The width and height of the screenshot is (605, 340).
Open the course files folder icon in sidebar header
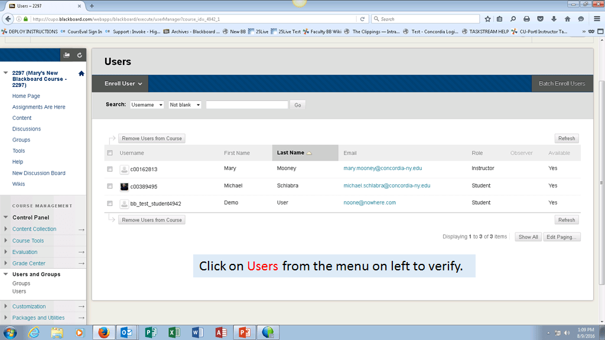click(67, 55)
